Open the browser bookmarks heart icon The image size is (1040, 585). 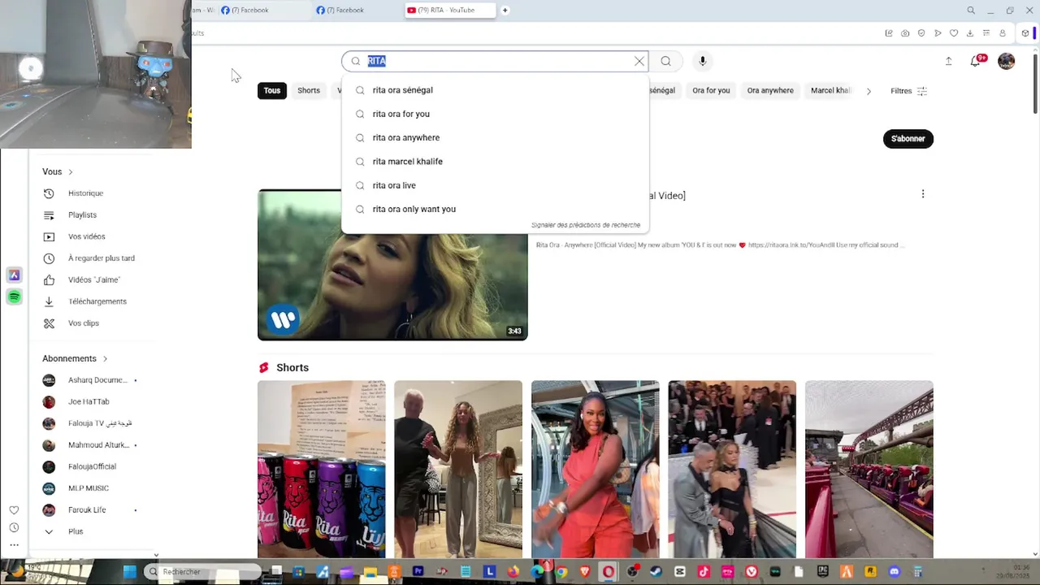(954, 33)
